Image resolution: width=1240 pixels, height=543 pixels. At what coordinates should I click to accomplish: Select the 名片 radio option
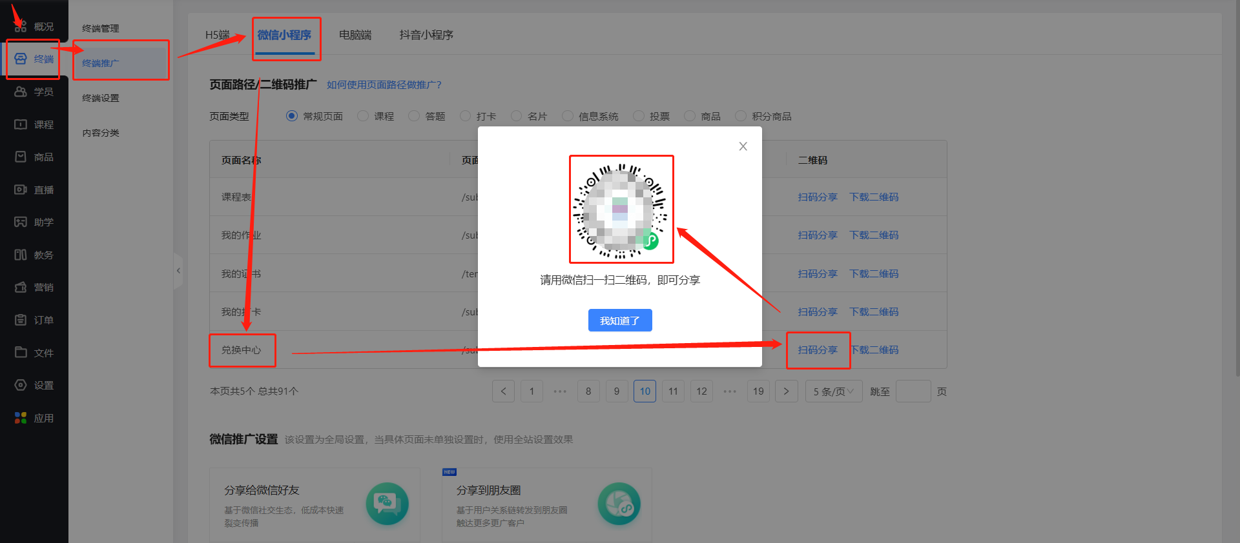(x=516, y=116)
